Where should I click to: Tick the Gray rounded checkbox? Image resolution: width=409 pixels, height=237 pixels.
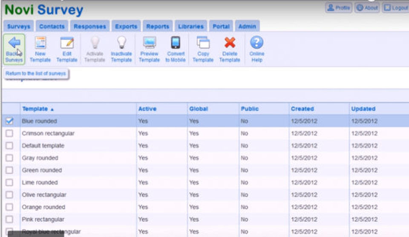(9, 158)
